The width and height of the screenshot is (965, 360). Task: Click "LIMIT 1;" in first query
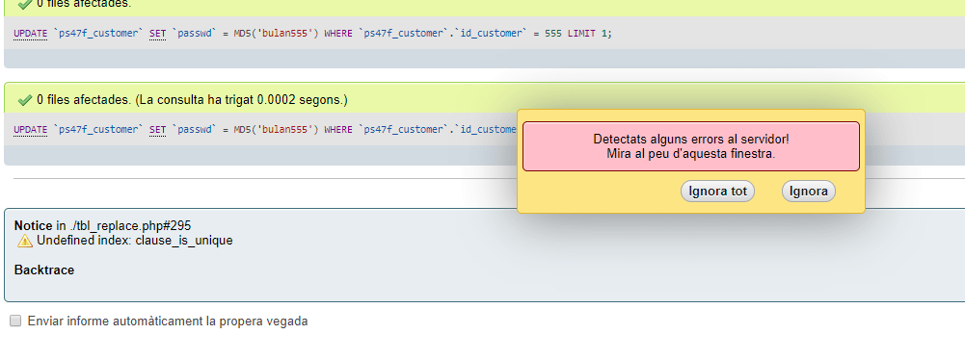tap(590, 33)
